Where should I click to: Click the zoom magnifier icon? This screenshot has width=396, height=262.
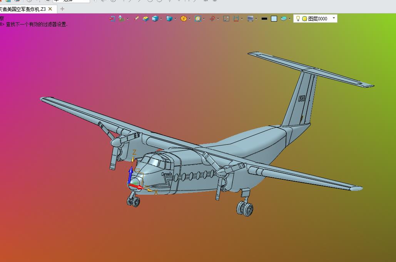(x=198, y=19)
